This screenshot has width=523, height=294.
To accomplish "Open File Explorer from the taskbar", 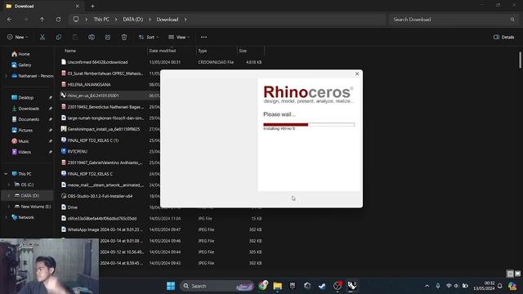I will [278, 286].
